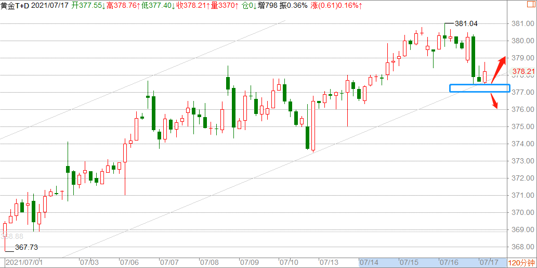Toggle the orange side panel layout icon

530,5
